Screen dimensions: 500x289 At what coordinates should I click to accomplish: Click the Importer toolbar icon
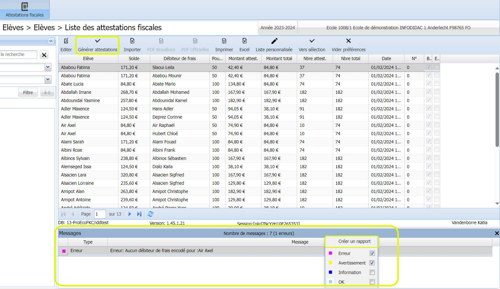[x=132, y=41]
